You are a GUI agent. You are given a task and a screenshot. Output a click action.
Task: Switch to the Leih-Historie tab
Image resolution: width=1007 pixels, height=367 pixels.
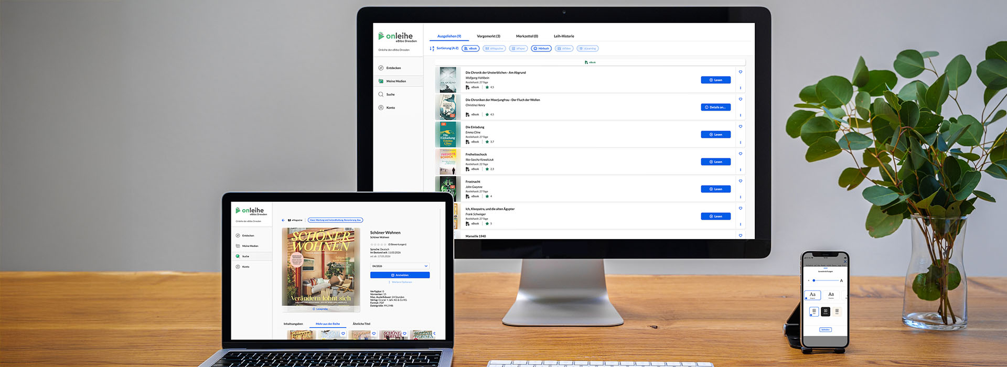[x=564, y=36]
